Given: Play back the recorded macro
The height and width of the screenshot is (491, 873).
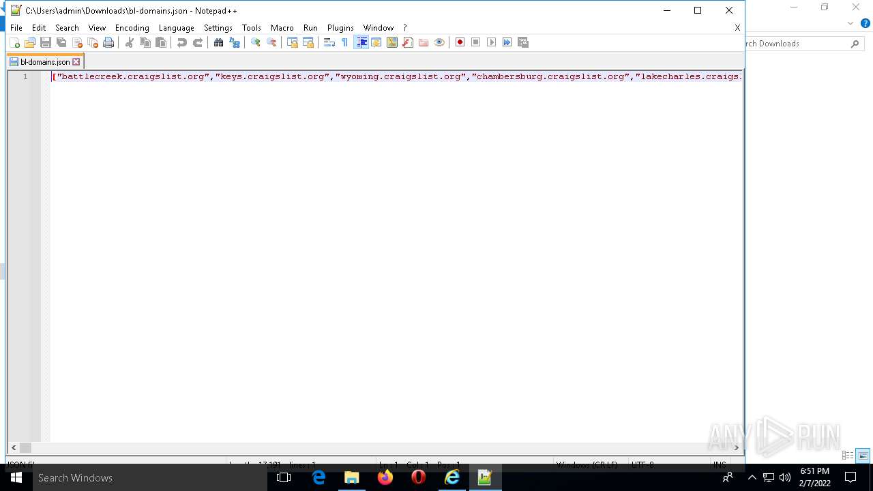Looking at the screenshot, I should (492, 42).
